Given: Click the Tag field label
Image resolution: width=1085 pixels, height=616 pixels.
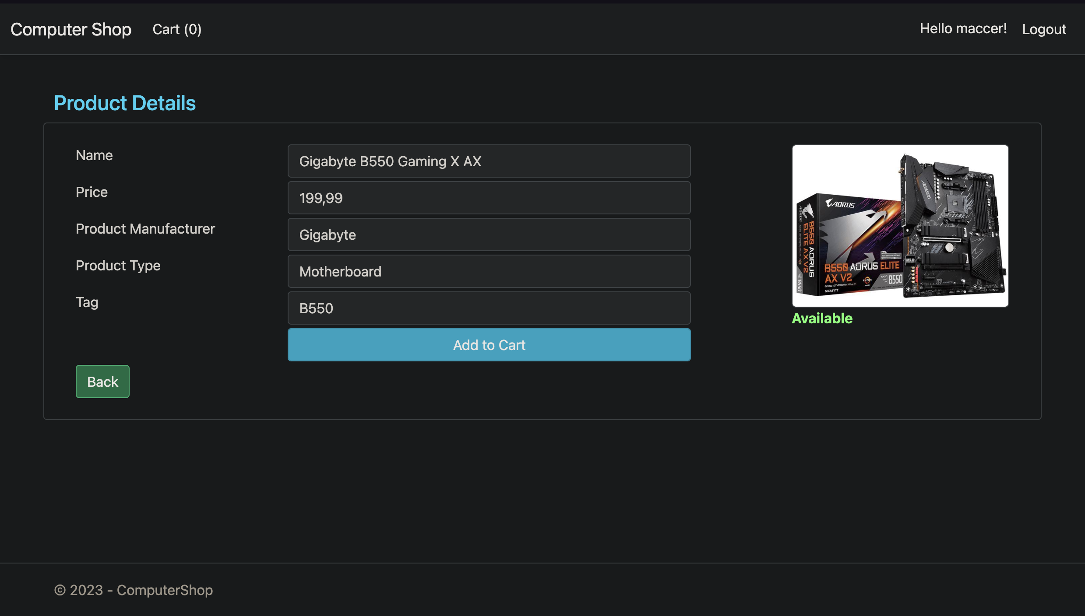Looking at the screenshot, I should [x=87, y=302].
